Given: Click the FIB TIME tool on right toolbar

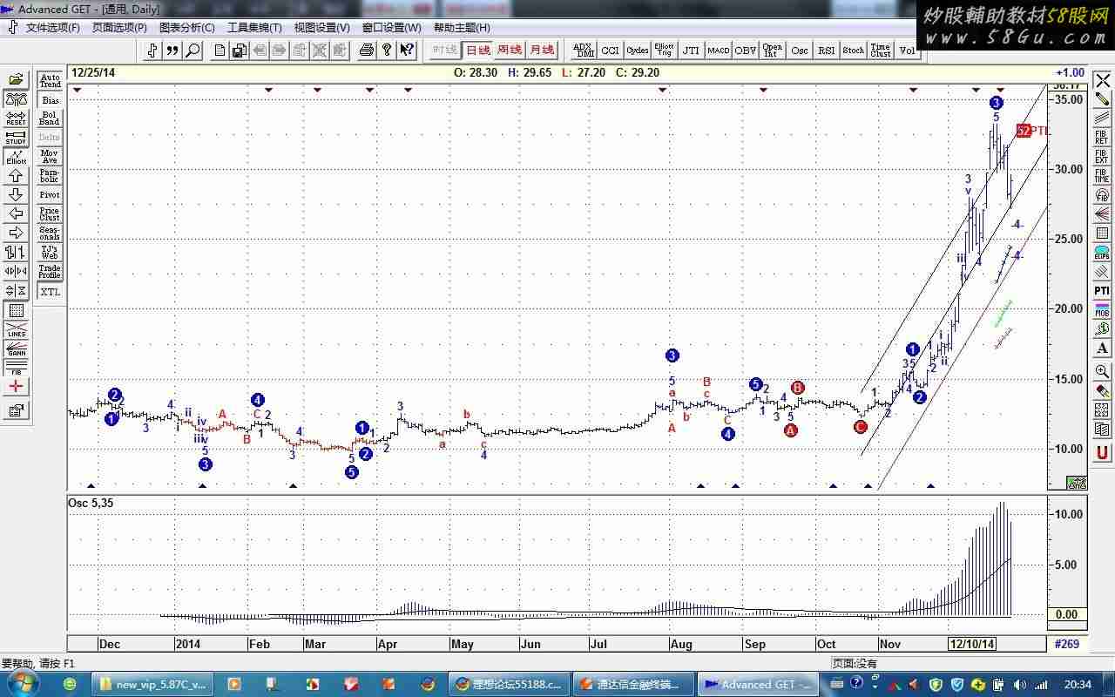Looking at the screenshot, I should 1102,175.
